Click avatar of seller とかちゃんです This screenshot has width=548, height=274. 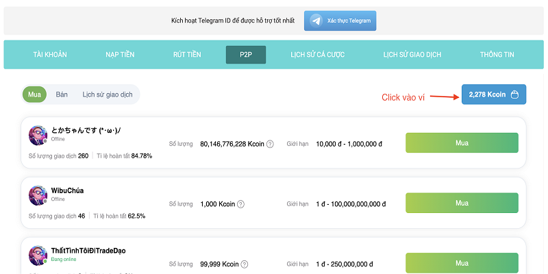coord(38,135)
